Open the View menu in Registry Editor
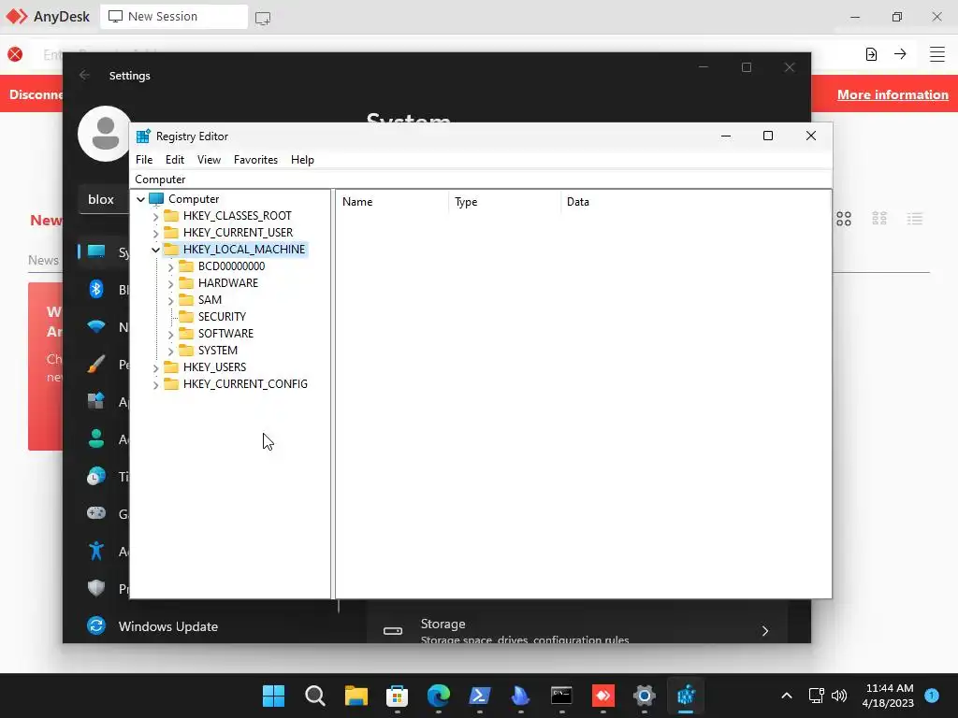Viewport: 958px width, 718px height. coord(209,159)
